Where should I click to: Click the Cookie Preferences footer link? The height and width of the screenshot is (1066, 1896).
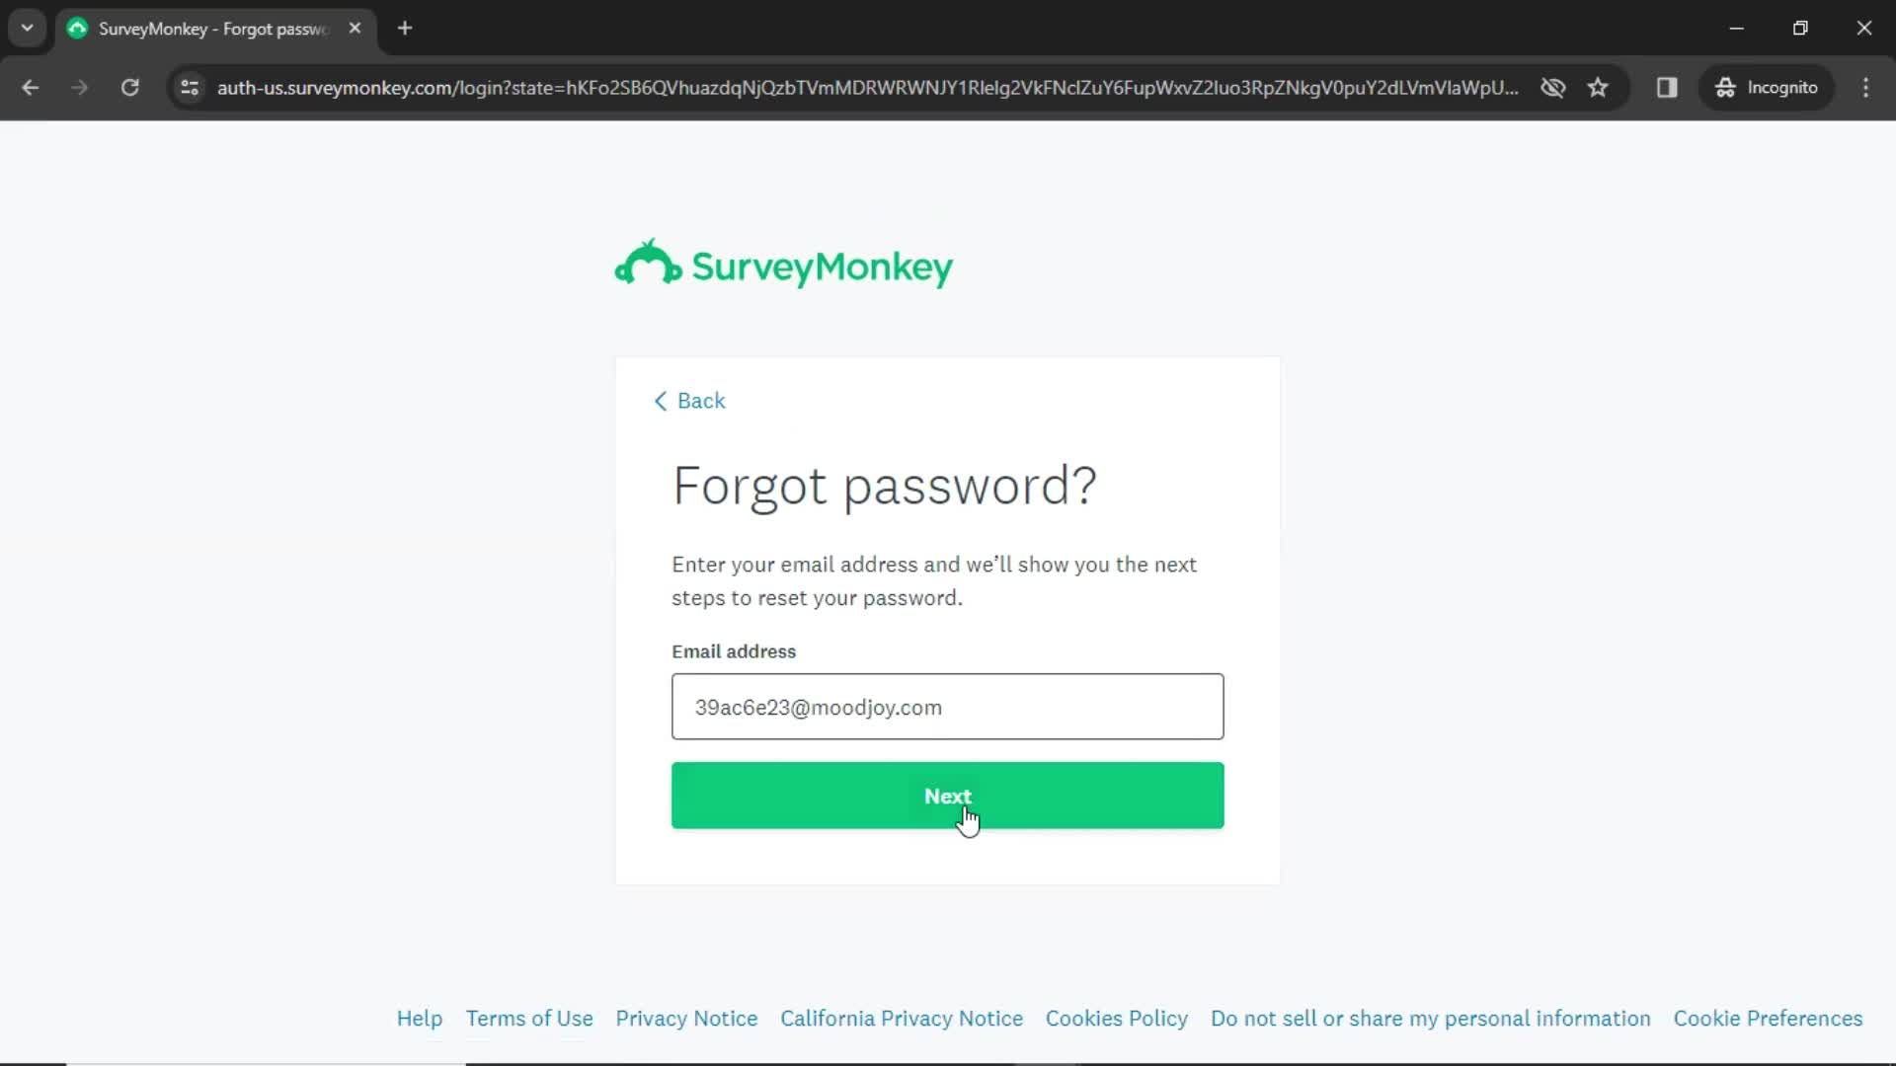(1769, 1018)
